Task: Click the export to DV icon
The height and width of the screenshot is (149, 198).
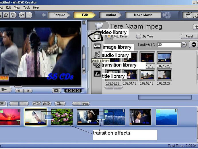Action: coord(37,104)
